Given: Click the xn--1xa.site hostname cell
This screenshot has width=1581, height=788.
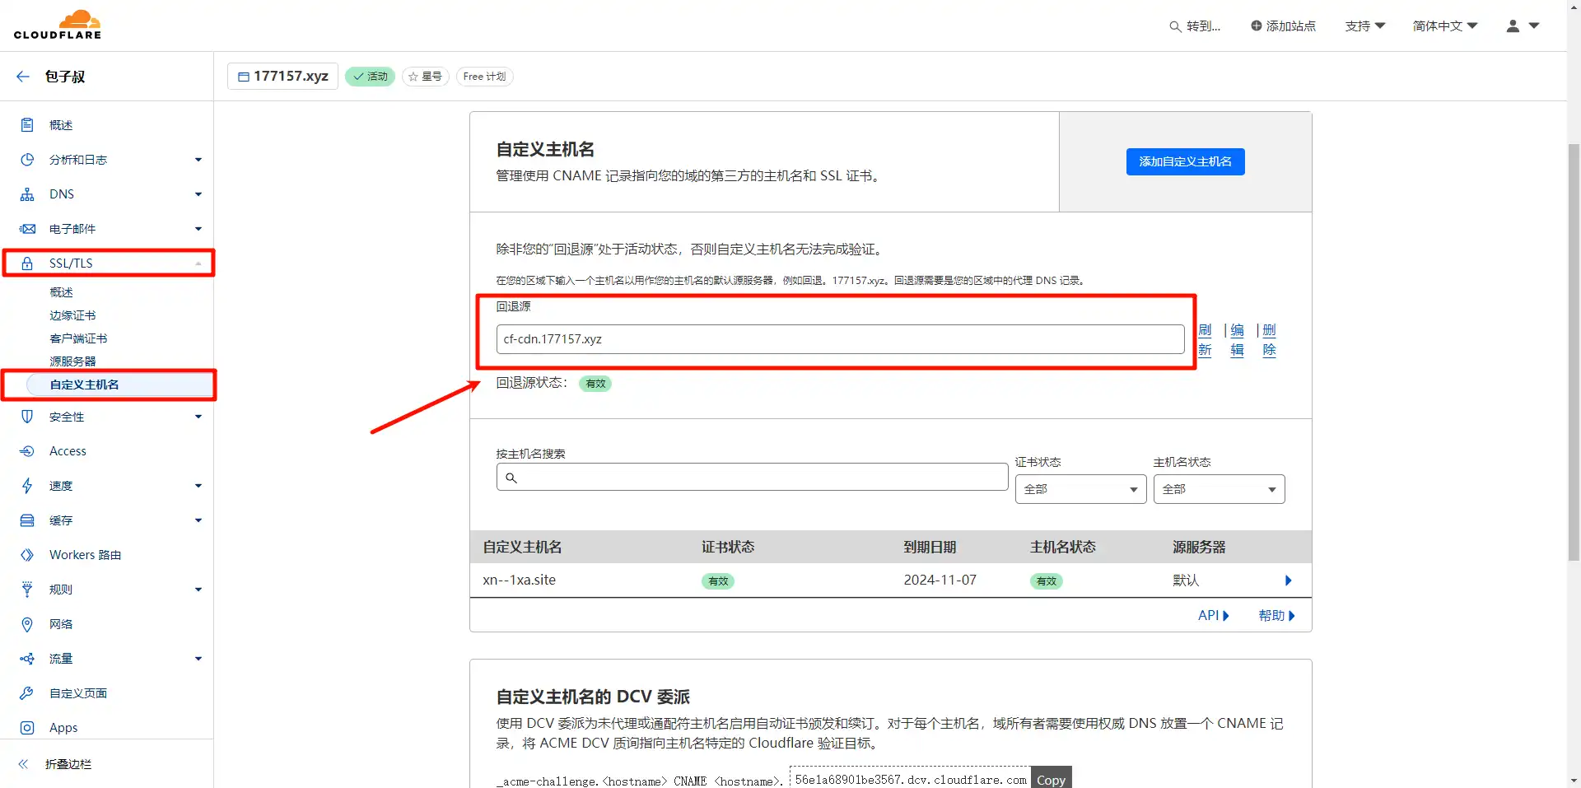Looking at the screenshot, I should 519,581.
